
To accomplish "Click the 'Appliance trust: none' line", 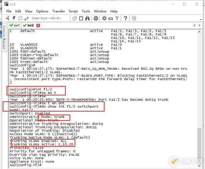I will (32, 162).
